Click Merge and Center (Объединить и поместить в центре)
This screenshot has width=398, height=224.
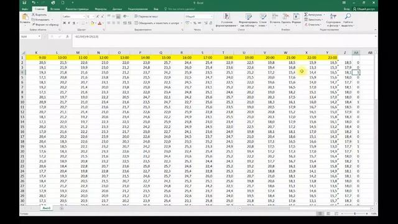pyautogui.click(x=157, y=23)
